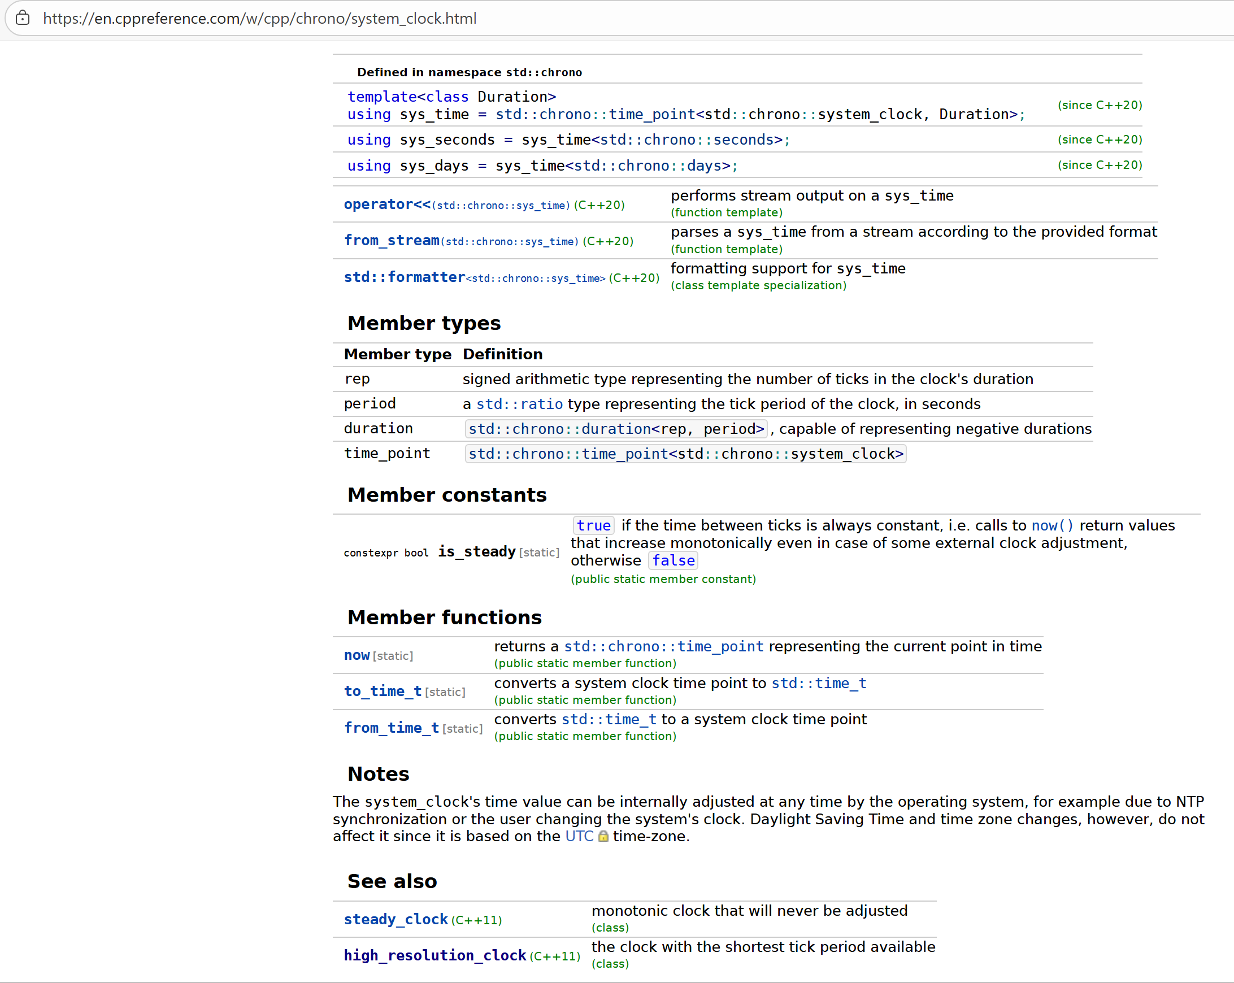Screen dimensions: 1234x983
Task: Click the lock icon beside the UTC link
Action: coord(603,836)
